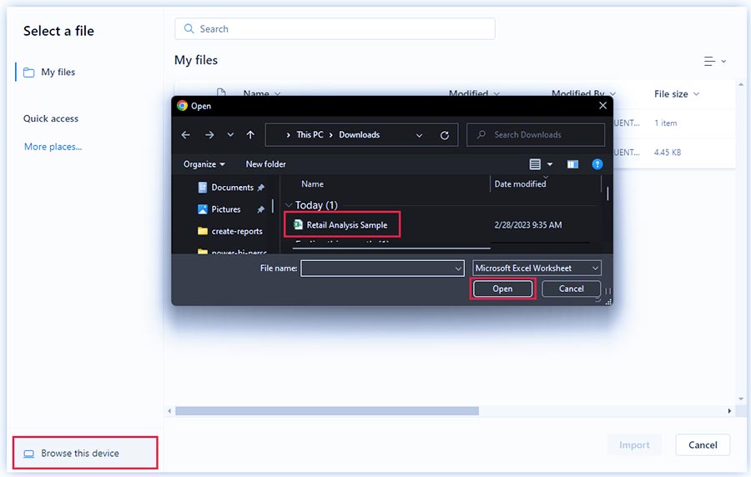Go up one folder level
The width and height of the screenshot is (751, 477).
pos(250,135)
